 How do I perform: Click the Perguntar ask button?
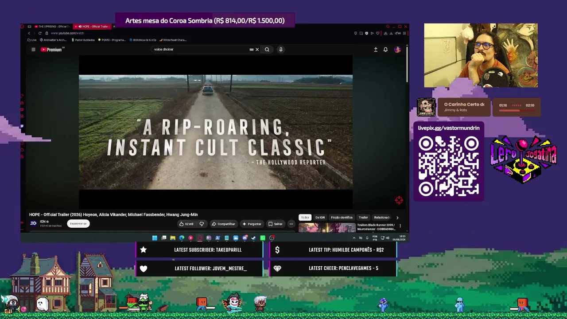[252, 224]
